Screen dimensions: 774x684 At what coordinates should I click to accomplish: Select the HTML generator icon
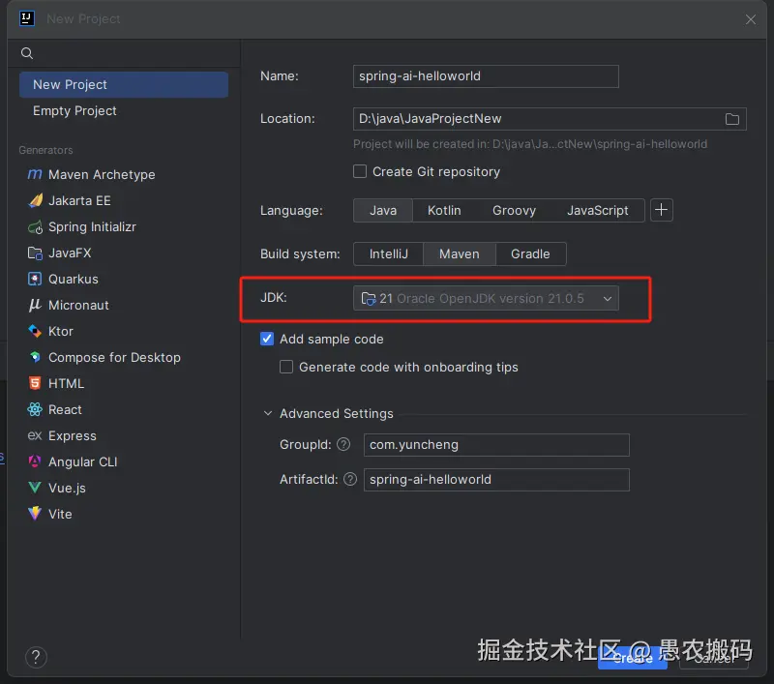click(35, 383)
